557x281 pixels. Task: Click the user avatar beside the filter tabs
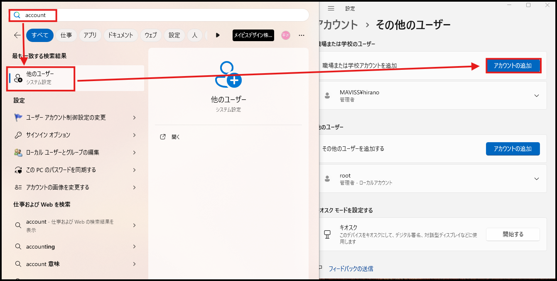click(x=285, y=35)
